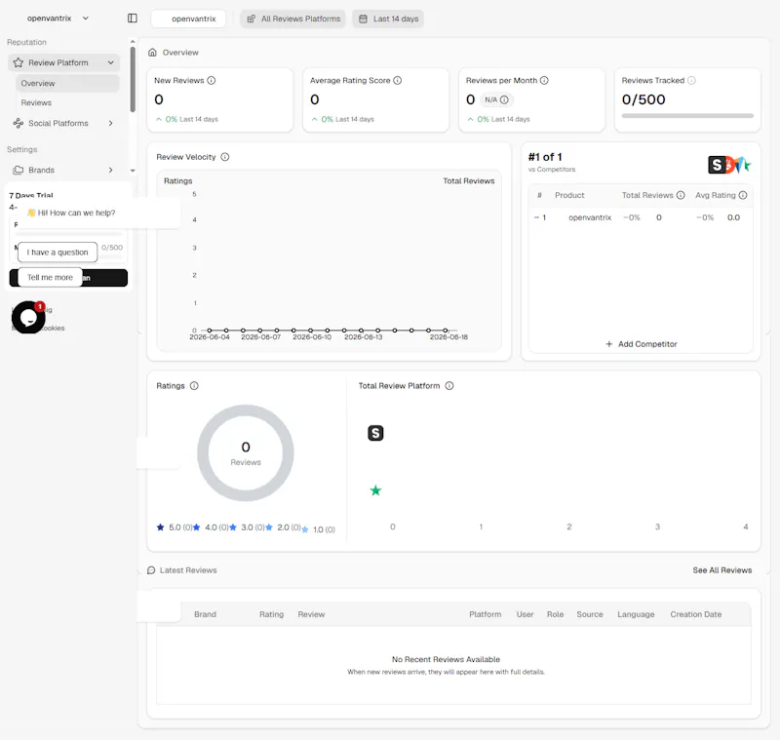Viewport: 780px width, 741px height.
Task: Click the Brands folder icon
Action: point(19,170)
